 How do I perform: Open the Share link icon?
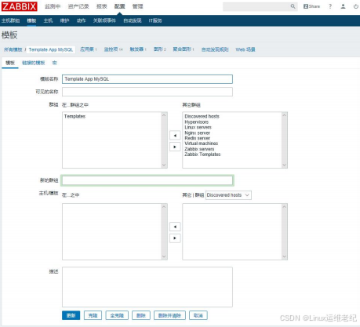(311, 6)
